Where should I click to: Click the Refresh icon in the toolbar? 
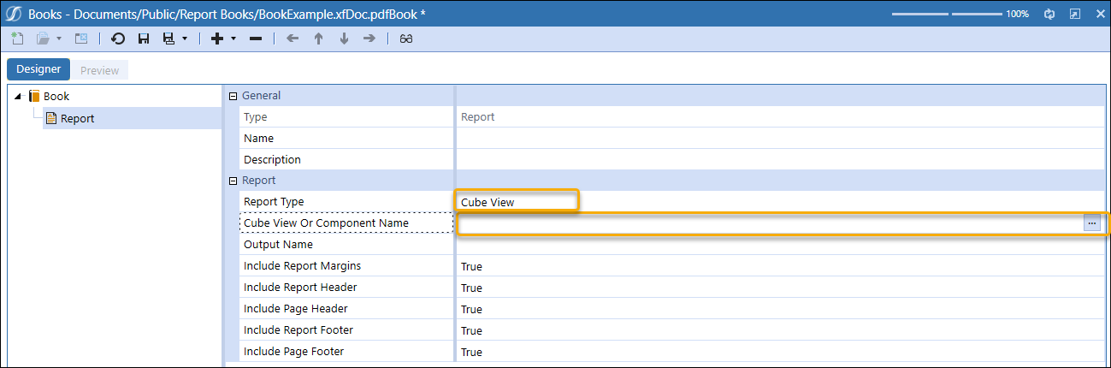118,39
